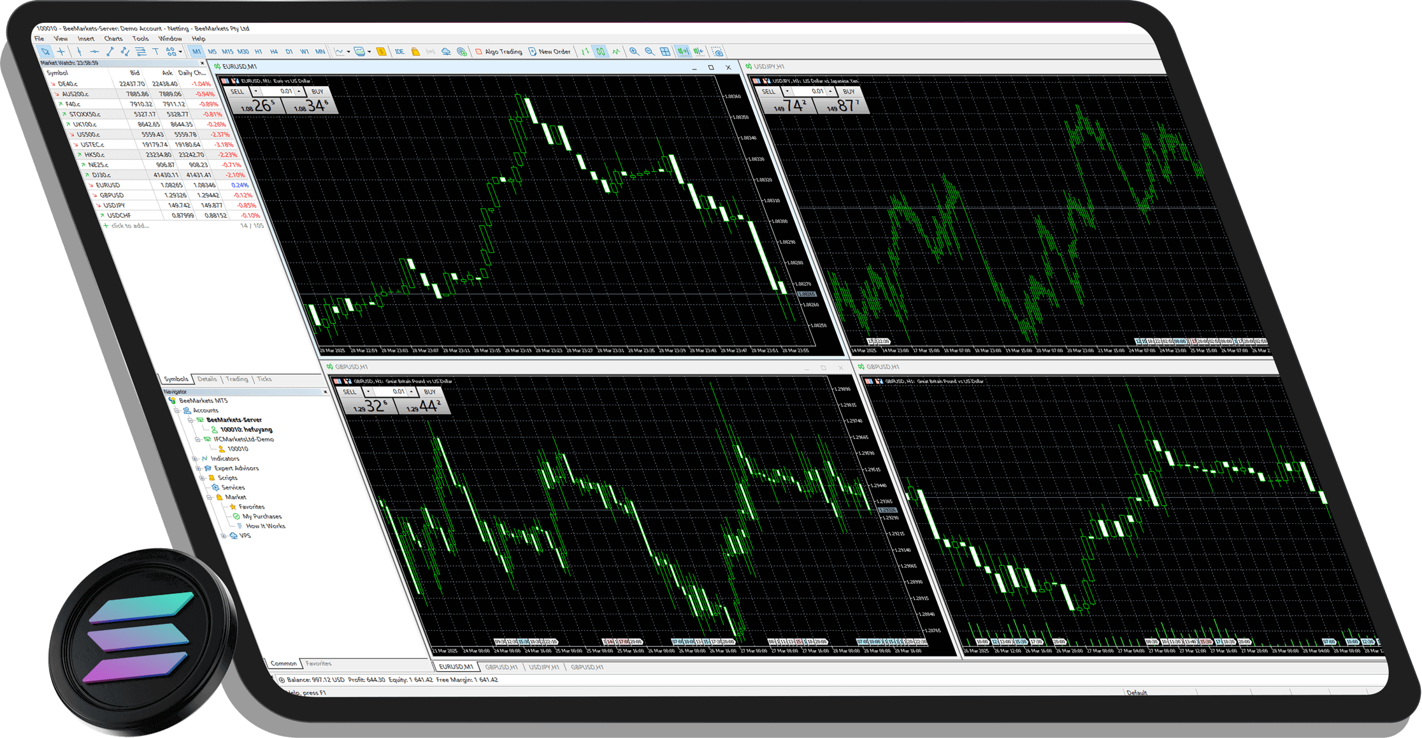Take a chart screenshot with camera icon
1422x738 pixels.
[717, 52]
